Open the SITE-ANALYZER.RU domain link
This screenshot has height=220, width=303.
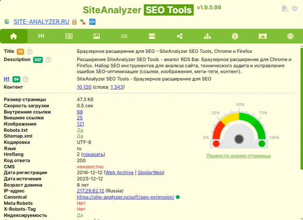click(x=41, y=22)
